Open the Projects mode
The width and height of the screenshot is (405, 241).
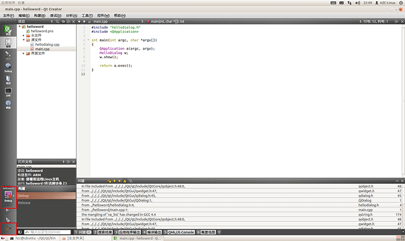(x=8, y=80)
